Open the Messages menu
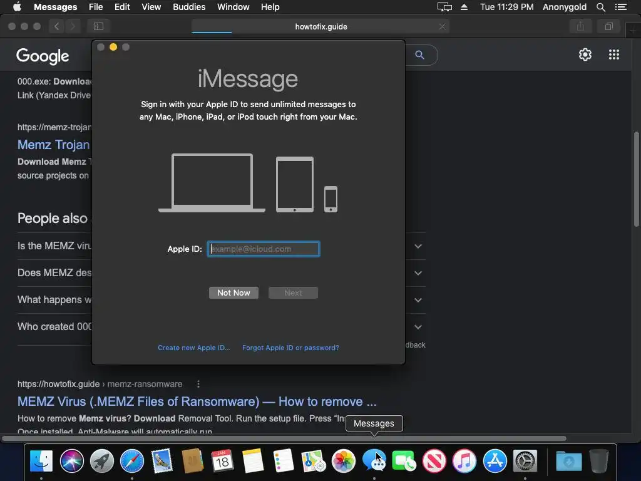641x481 pixels. [x=55, y=7]
